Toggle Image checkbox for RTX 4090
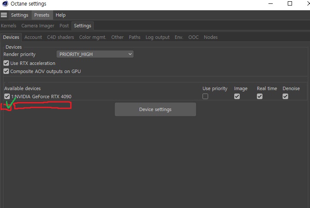The height and width of the screenshot is (208, 310). point(237,97)
